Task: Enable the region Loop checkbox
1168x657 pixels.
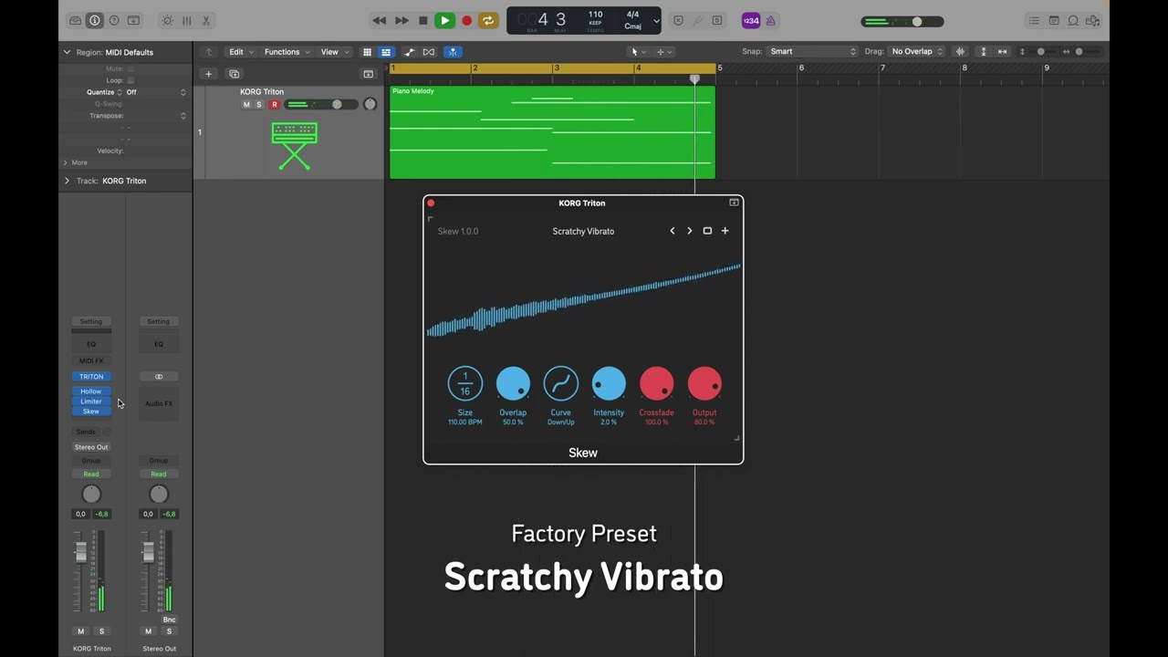Action: tap(130, 80)
